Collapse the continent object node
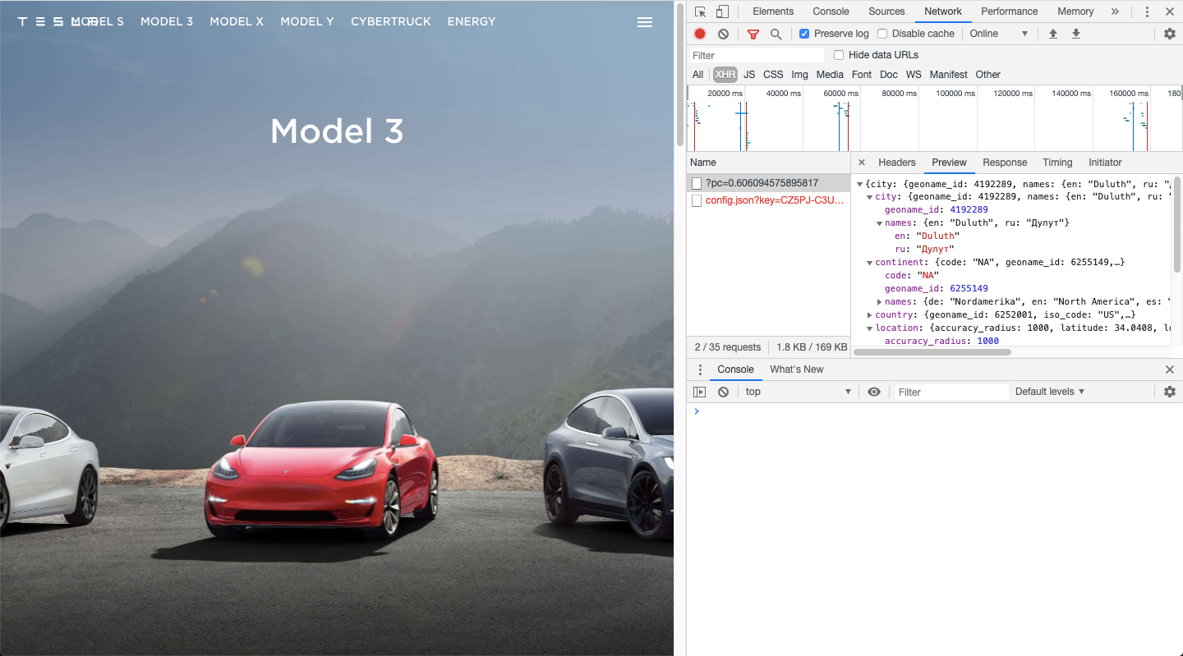Viewport: 1183px width, 656px height. 869,263
